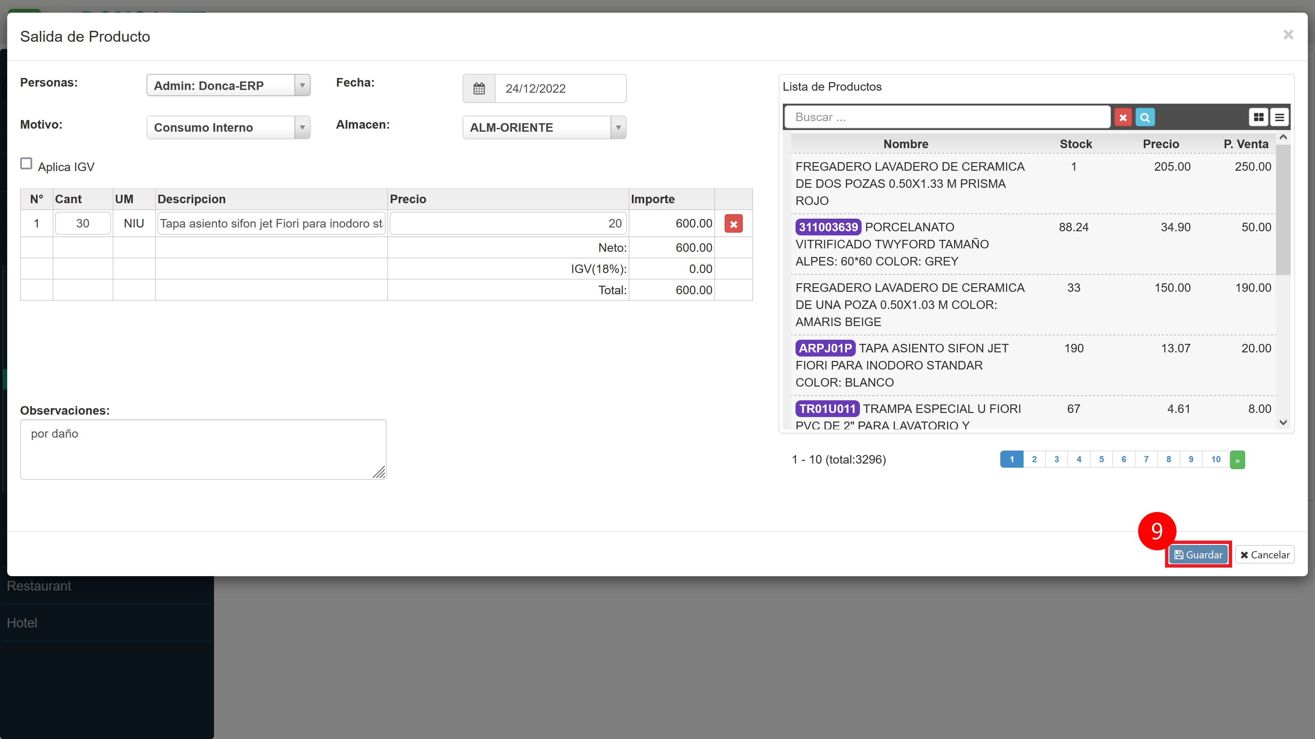
Task: Click the Guardar save button
Action: point(1198,554)
